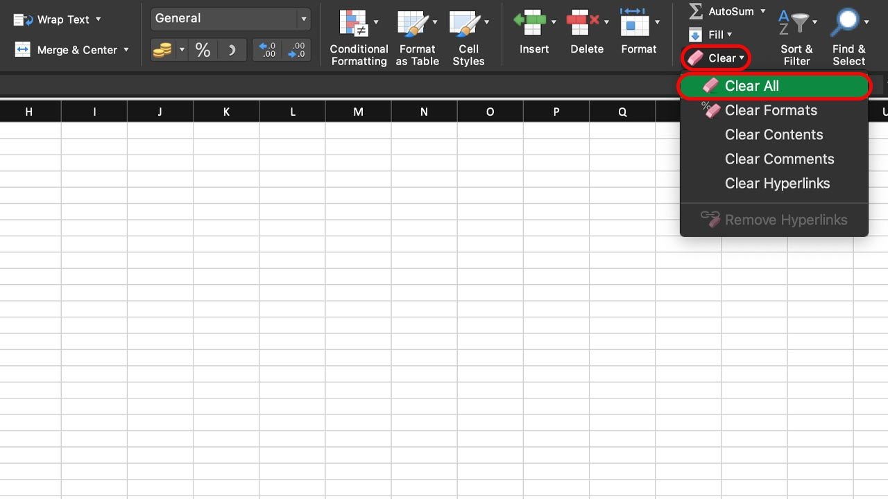
Task: Open the General number format combo box
Action: (x=230, y=19)
